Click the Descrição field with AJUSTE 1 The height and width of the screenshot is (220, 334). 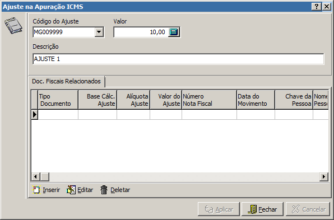click(x=178, y=59)
